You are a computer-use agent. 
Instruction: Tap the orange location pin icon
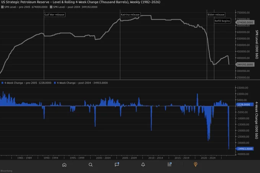click(x=195, y=164)
